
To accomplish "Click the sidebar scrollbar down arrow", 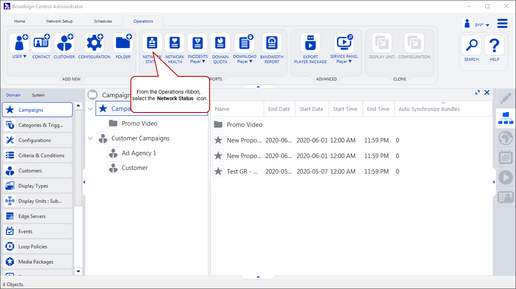I will click(x=79, y=271).
